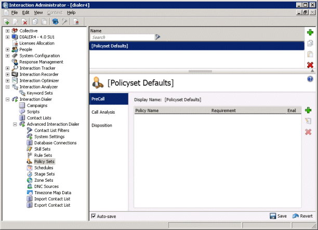This screenshot has height=230, width=318.
Task: Switch to the Call Analysis tab
Action: (x=103, y=112)
